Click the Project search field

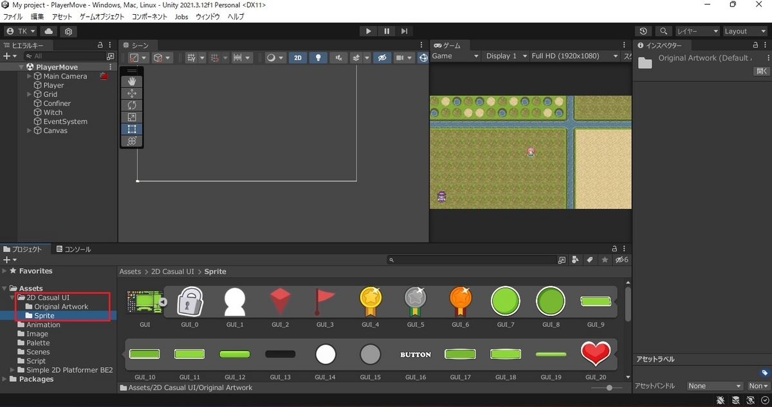pos(472,260)
